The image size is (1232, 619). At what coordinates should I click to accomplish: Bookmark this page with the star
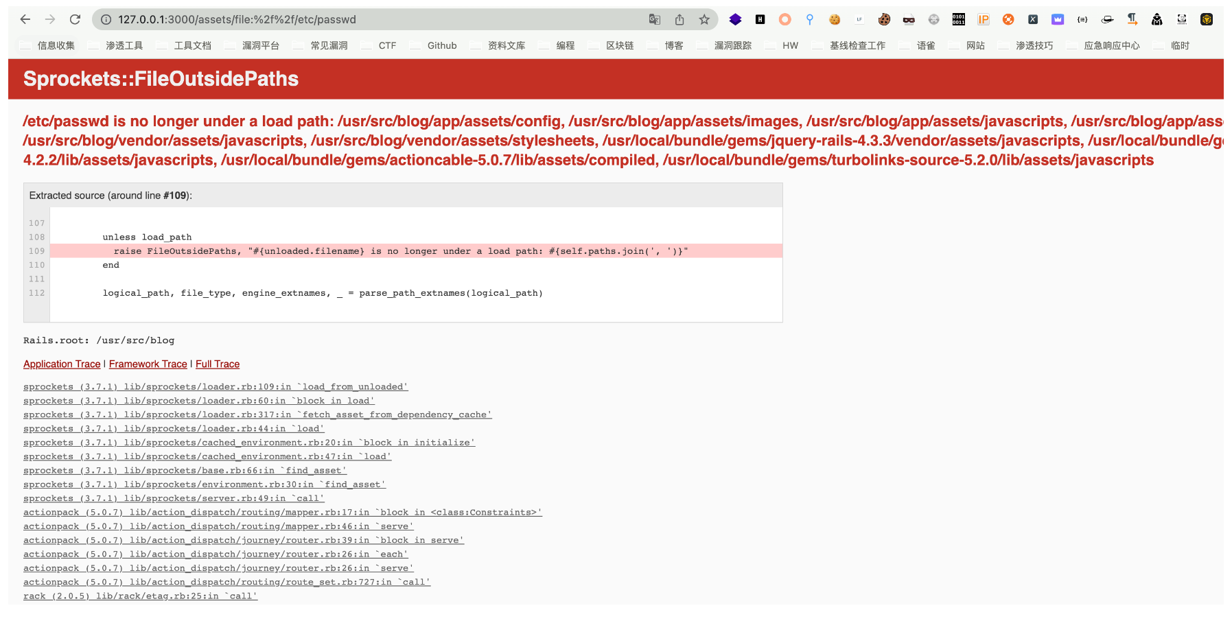[704, 20]
